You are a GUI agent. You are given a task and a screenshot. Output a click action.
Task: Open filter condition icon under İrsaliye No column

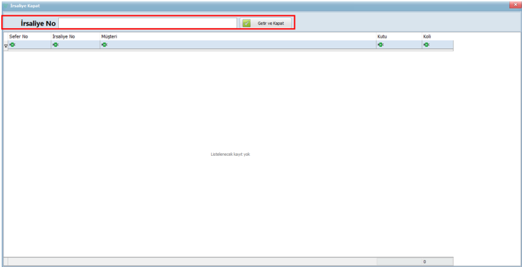[55, 45]
